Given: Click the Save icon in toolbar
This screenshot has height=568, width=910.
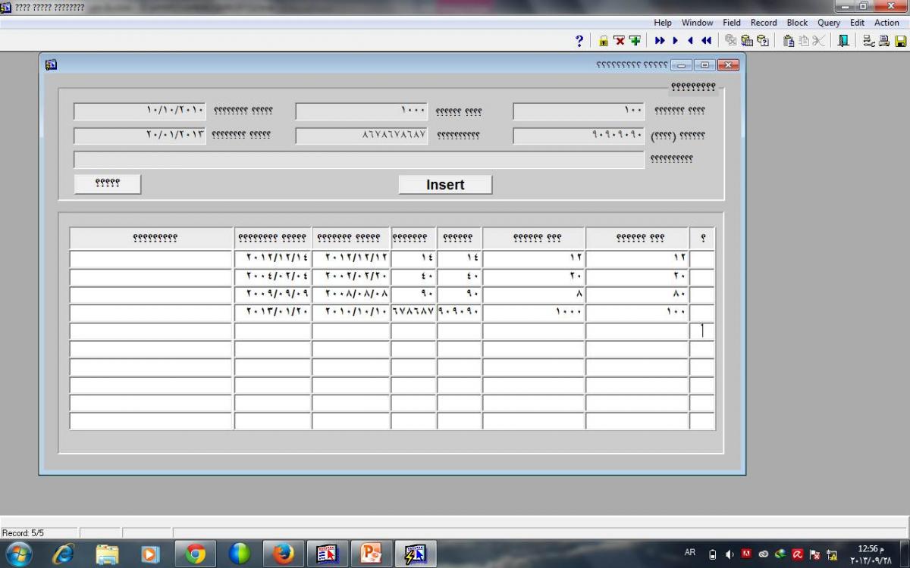Looking at the screenshot, I should [900, 41].
